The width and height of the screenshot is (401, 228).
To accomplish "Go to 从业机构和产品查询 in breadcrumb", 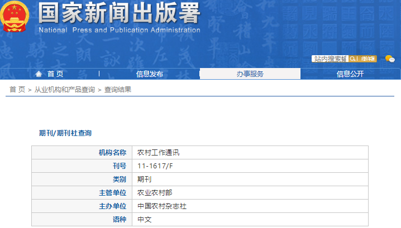I will coord(64,90).
